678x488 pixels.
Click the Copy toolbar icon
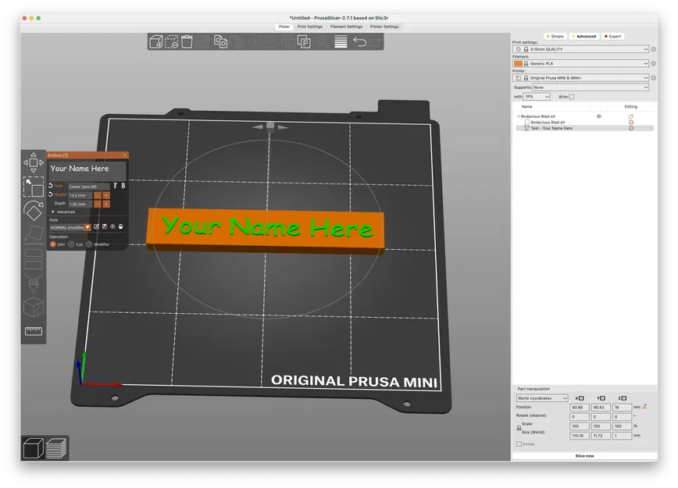coord(220,42)
